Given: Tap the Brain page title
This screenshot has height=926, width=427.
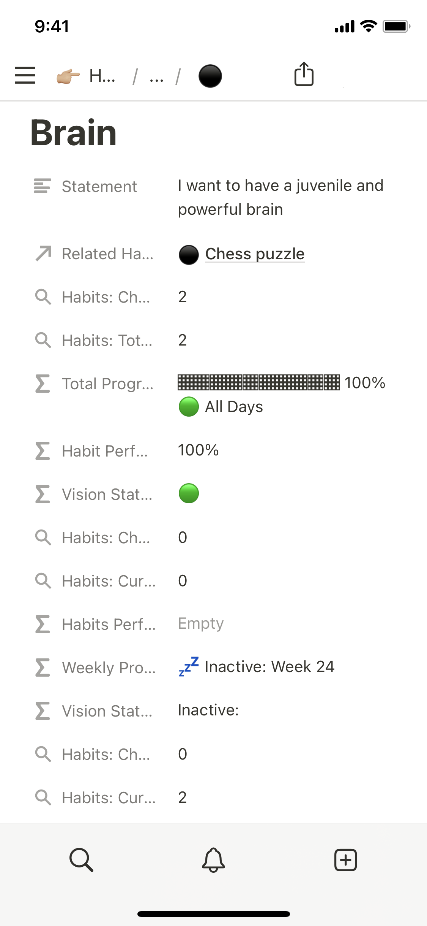Looking at the screenshot, I should coord(74,133).
